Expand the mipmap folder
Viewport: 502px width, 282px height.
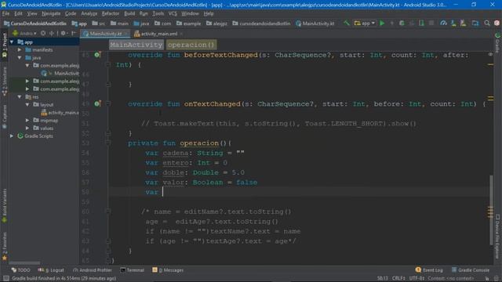(27, 120)
